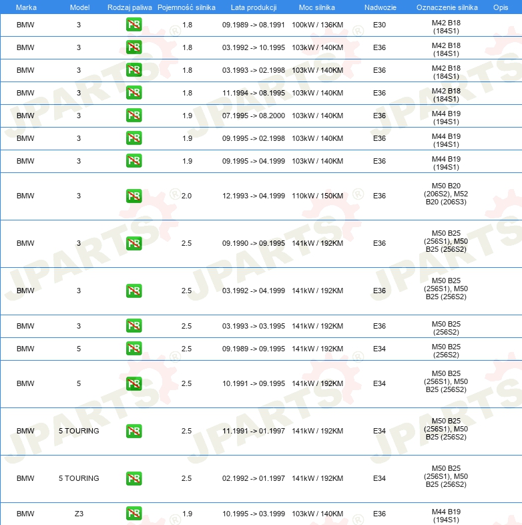Image resolution: width=522 pixels, height=525 pixels.
Task: Click fuel icon in 07.1995 -> 08.2000 row
Action: [x=134, y=116]
